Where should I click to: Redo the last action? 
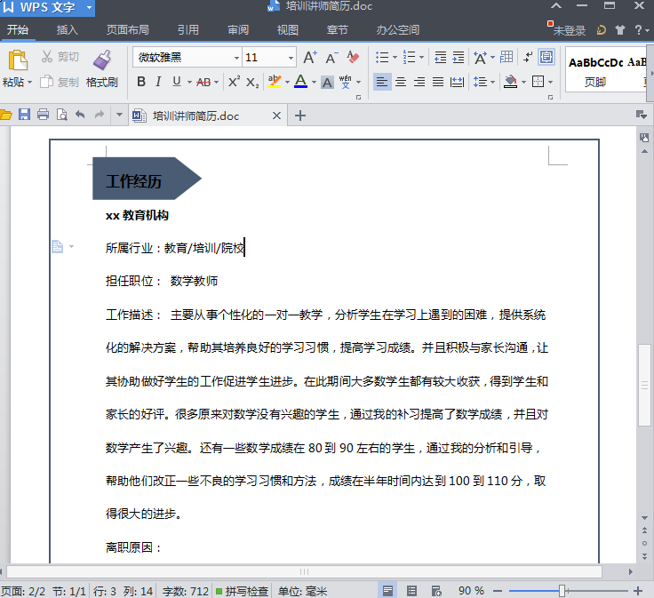pos(99,115)
